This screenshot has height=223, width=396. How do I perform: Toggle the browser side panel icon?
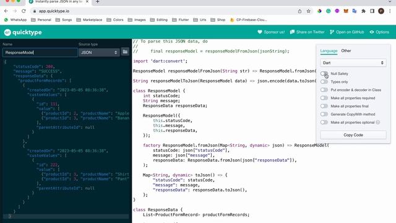pos(372,11)
